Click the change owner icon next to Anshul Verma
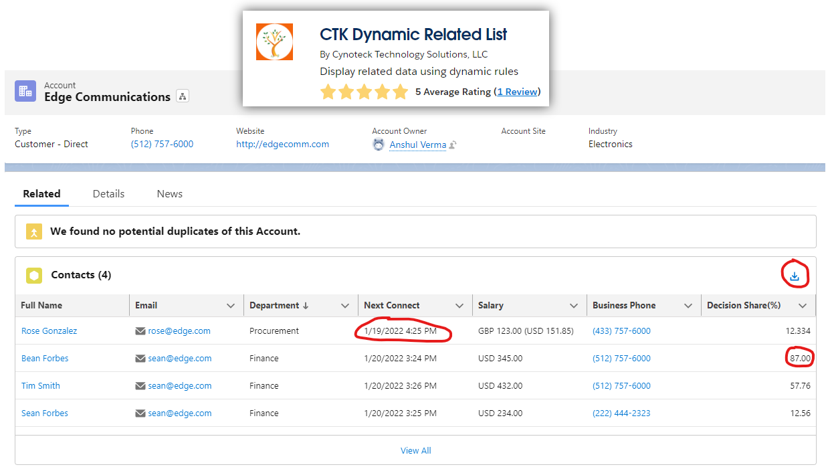 pyautogui.click(x=453, y=145)
